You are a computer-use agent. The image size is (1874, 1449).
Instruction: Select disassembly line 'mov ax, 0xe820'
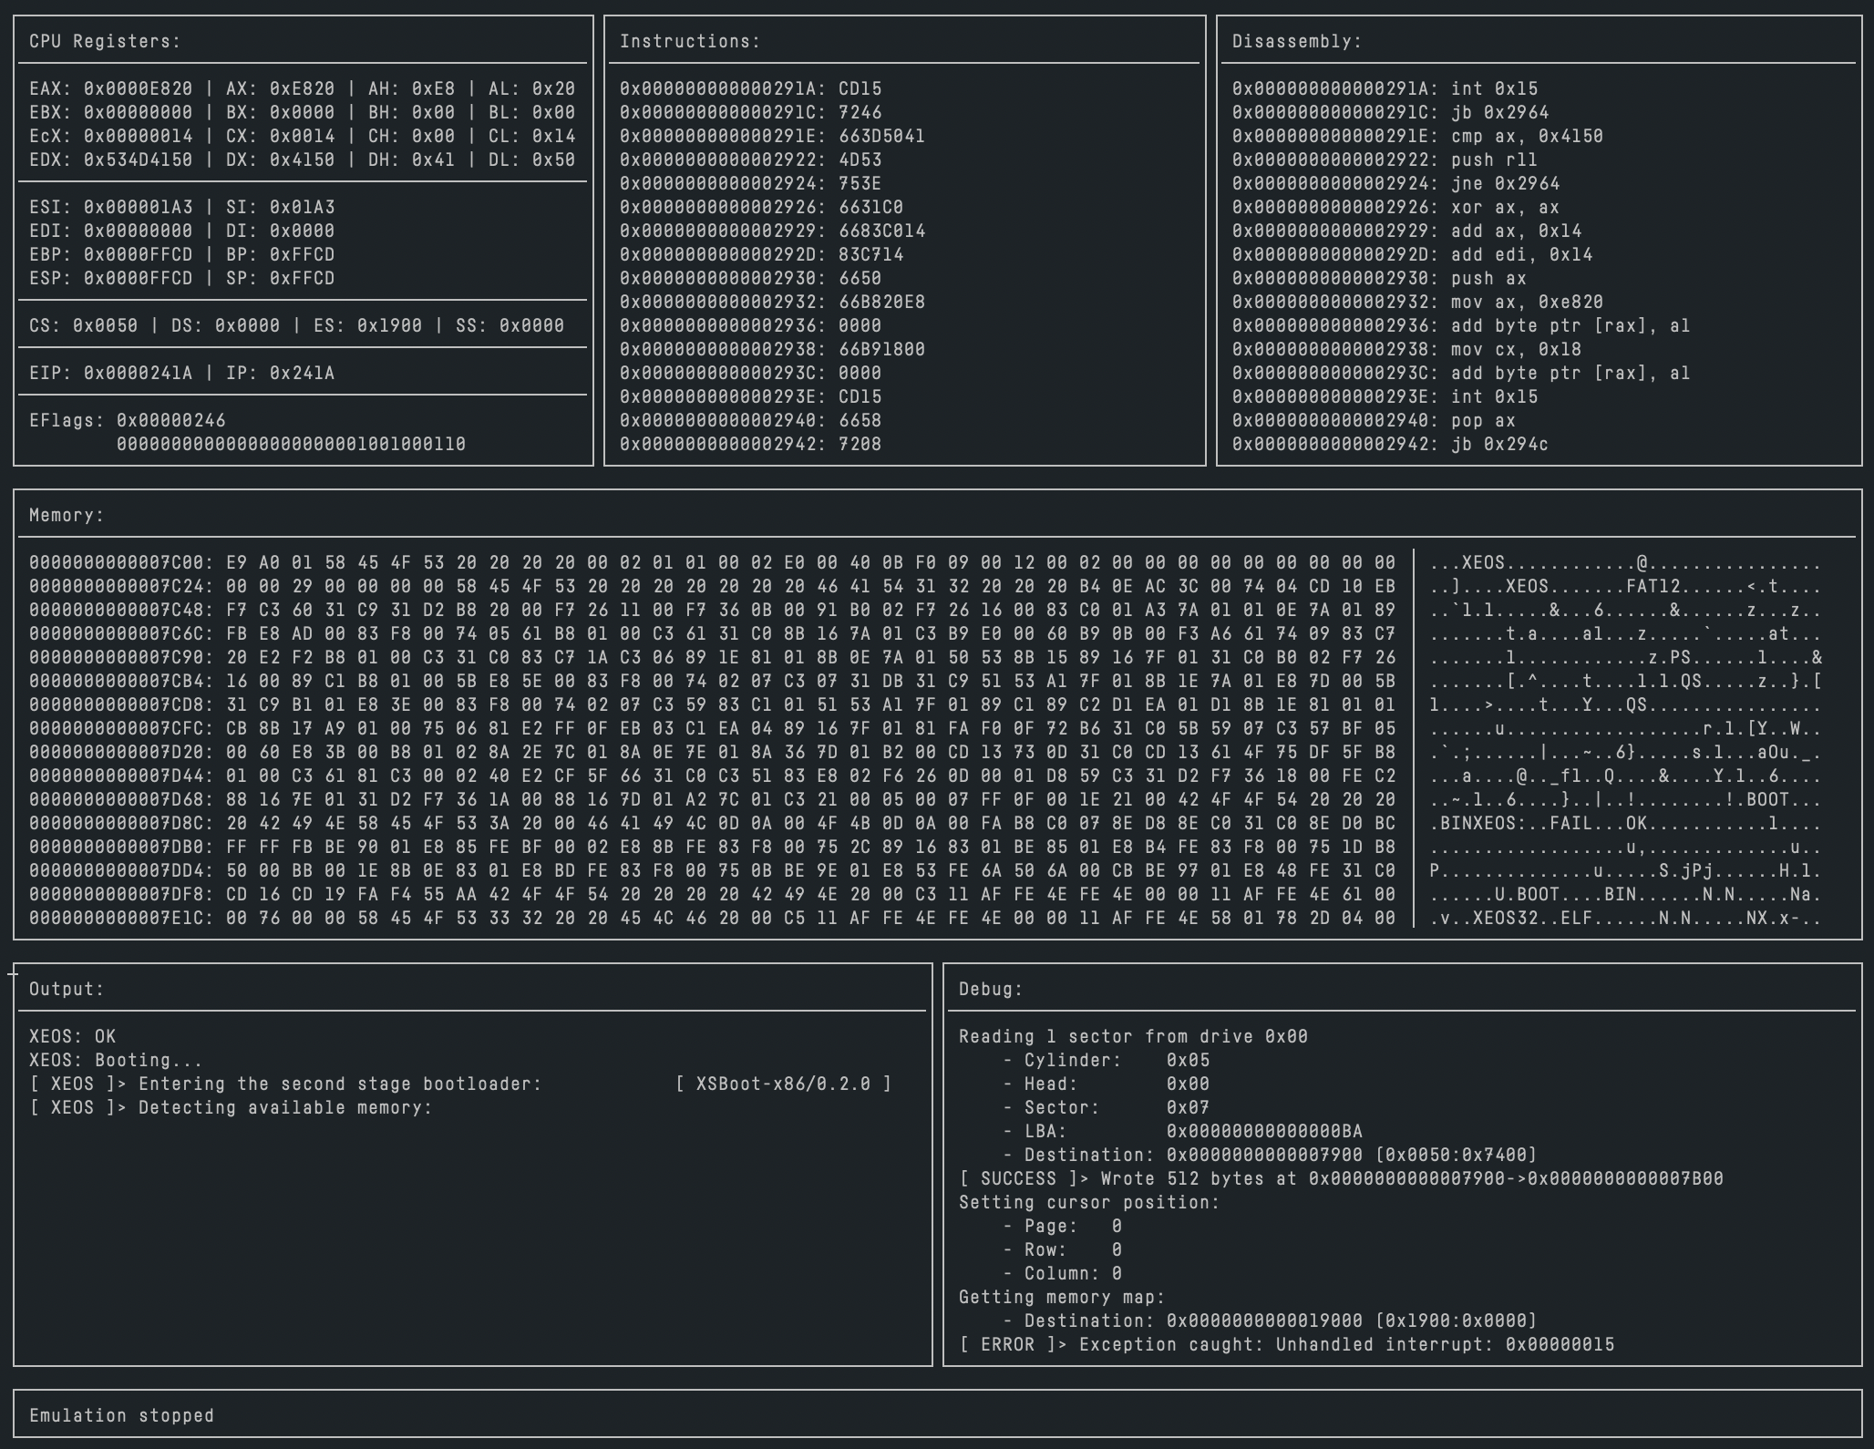click(x=1418, y=303)
